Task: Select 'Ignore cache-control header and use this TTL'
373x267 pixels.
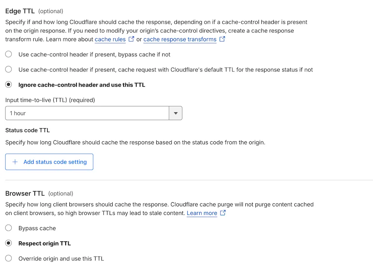Action: (x=9, y=84)
